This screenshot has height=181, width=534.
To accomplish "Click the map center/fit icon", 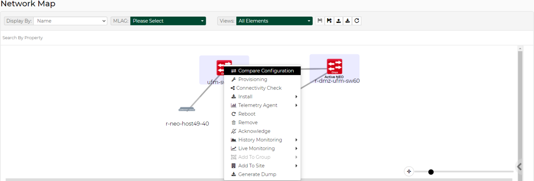I will 409,171.
